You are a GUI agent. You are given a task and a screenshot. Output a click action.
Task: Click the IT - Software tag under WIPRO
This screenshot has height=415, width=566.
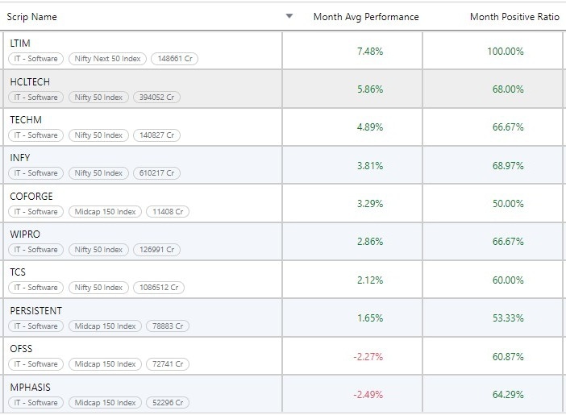[x=35, y=250]
